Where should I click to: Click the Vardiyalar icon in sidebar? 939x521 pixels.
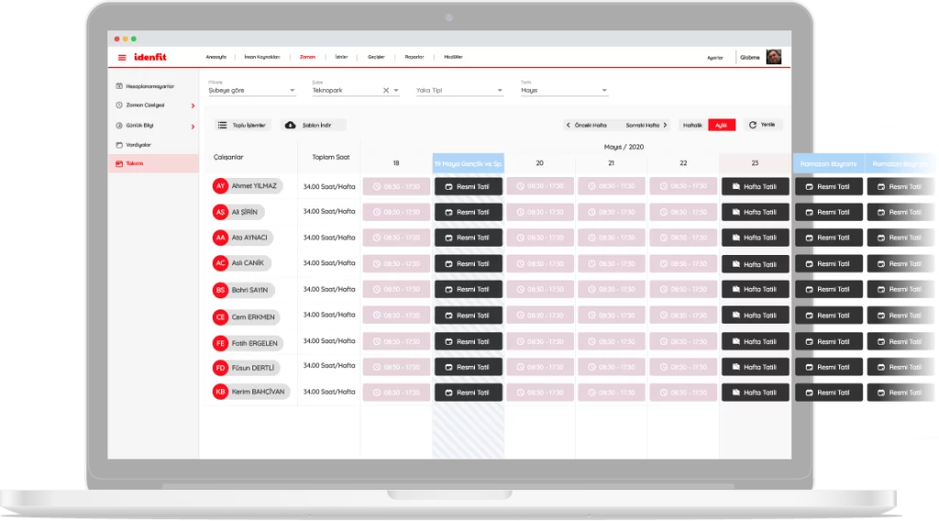pyautogui.click(x=118, y=145)
